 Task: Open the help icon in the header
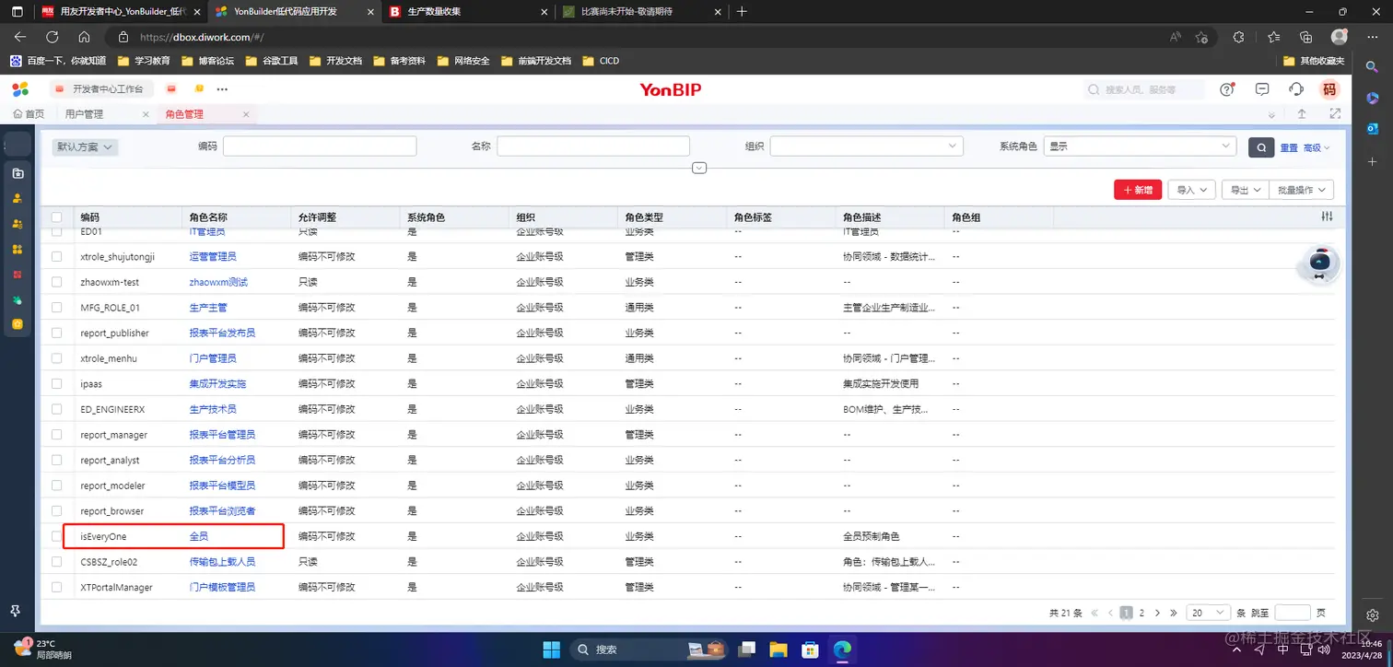(x=1227, y=88)
